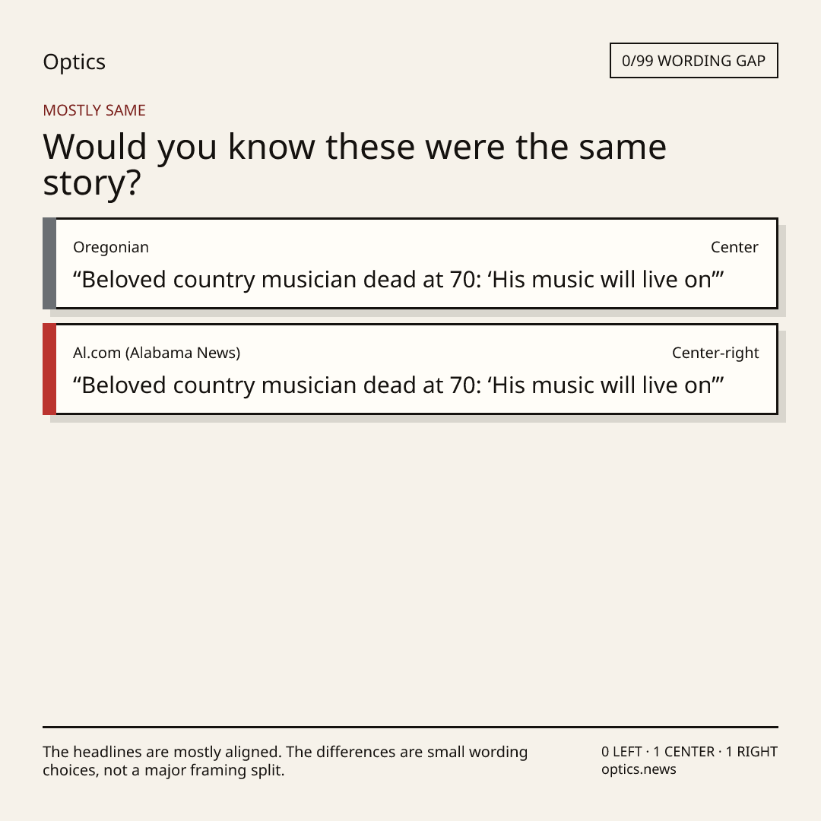Click the Oregonian source name
This screenshot has width=821, height=821.
(x=111, y=247)
